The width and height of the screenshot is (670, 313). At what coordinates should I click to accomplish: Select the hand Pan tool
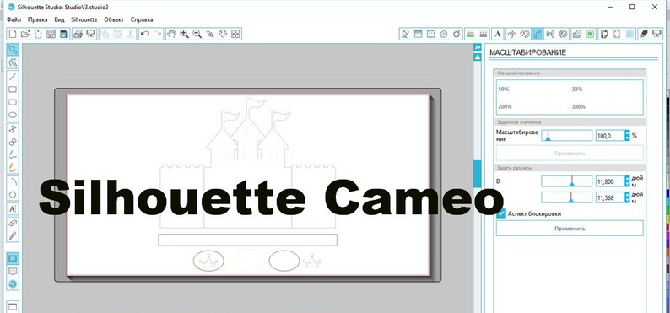172,34
